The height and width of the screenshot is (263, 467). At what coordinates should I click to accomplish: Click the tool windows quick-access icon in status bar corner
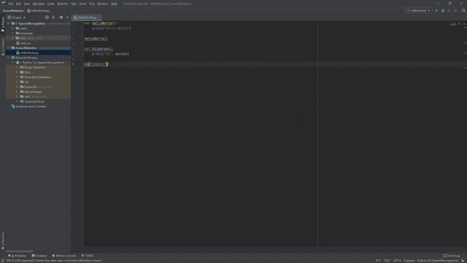click(x=3, y=260)
